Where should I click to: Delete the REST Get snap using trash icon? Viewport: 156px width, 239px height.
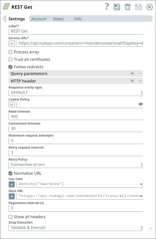(128, 7)
